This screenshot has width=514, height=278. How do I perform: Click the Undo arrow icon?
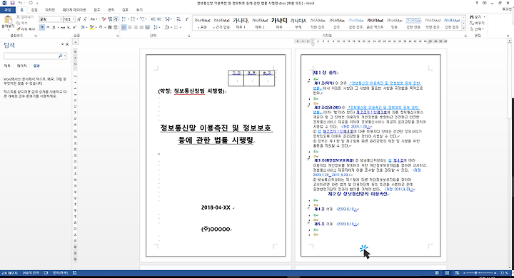20,3
